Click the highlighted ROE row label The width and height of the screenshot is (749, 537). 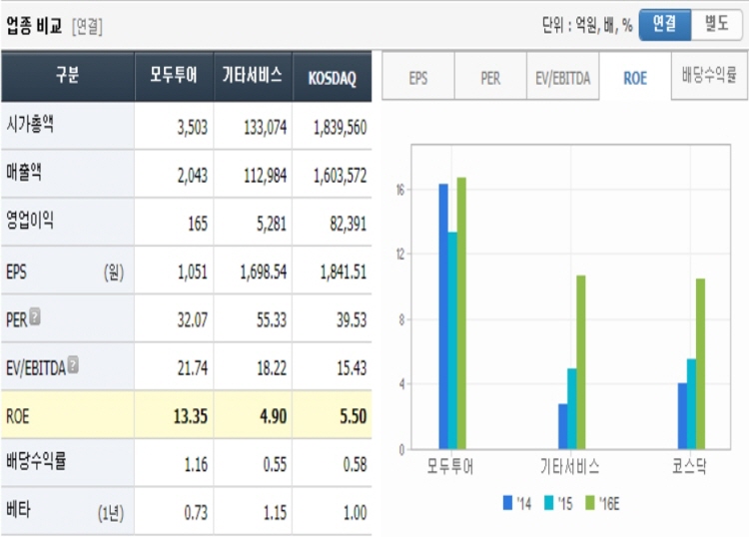coord(17,416)
